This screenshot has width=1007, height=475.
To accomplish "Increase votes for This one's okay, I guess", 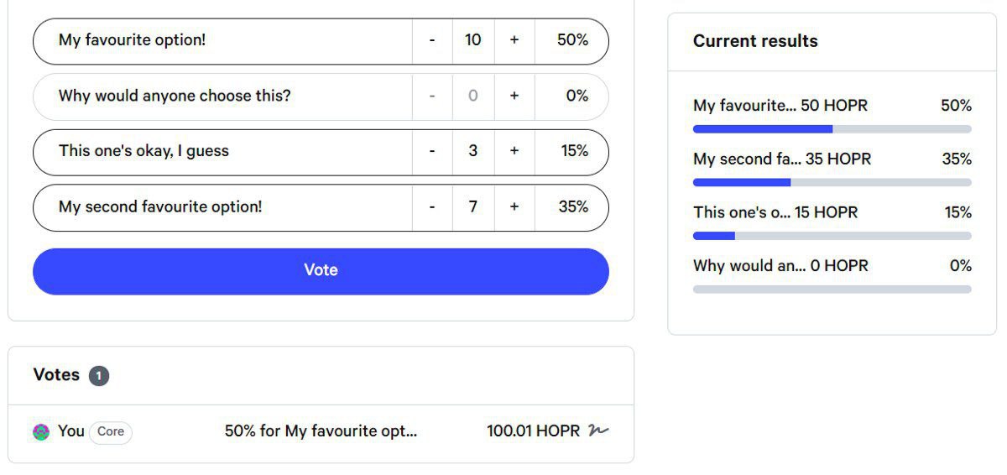I will (x=514, y=151).
